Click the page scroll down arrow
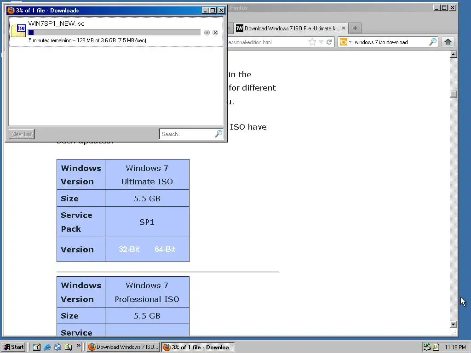The width and height of the screenshot is (471, 353). [x=454, y=325]
